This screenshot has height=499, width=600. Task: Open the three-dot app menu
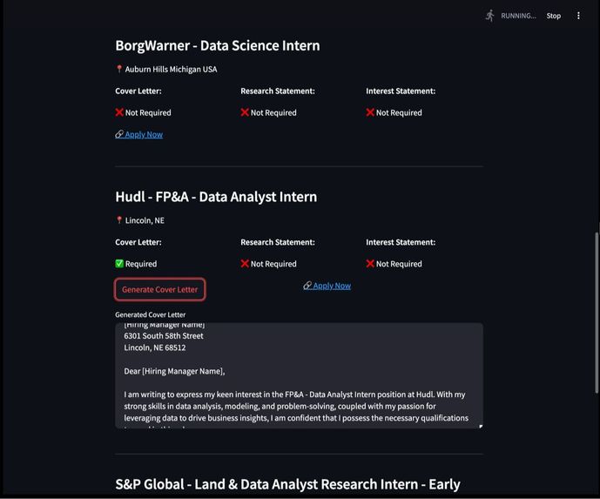point(578,16)
